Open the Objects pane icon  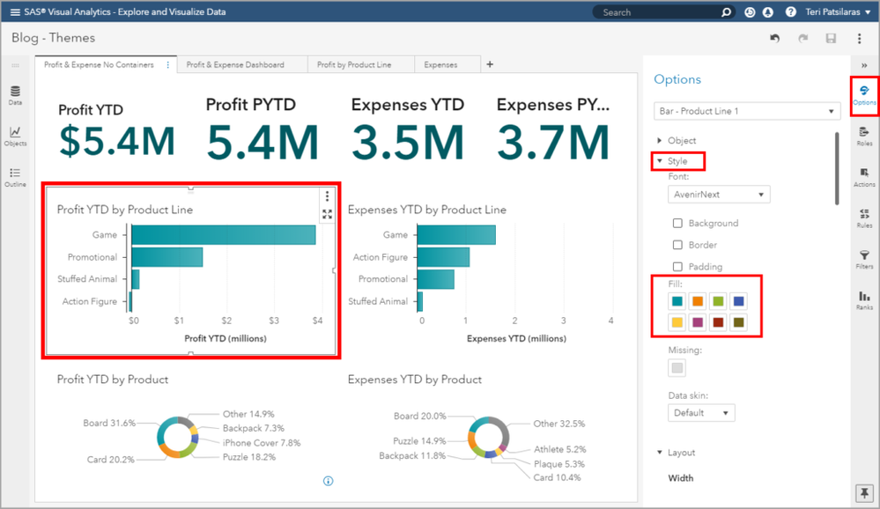tap(15, 136)
